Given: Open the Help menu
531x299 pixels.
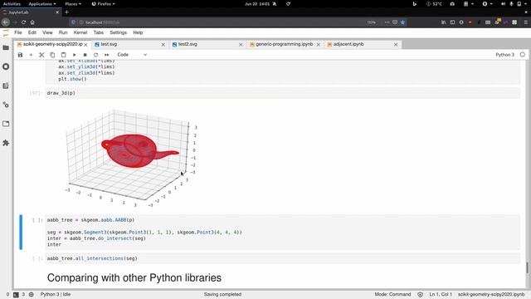Looking at the screenshot, I should (138, 32).
